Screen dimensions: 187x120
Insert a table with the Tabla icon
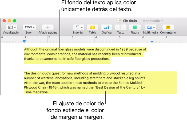[x=93, y=27]
